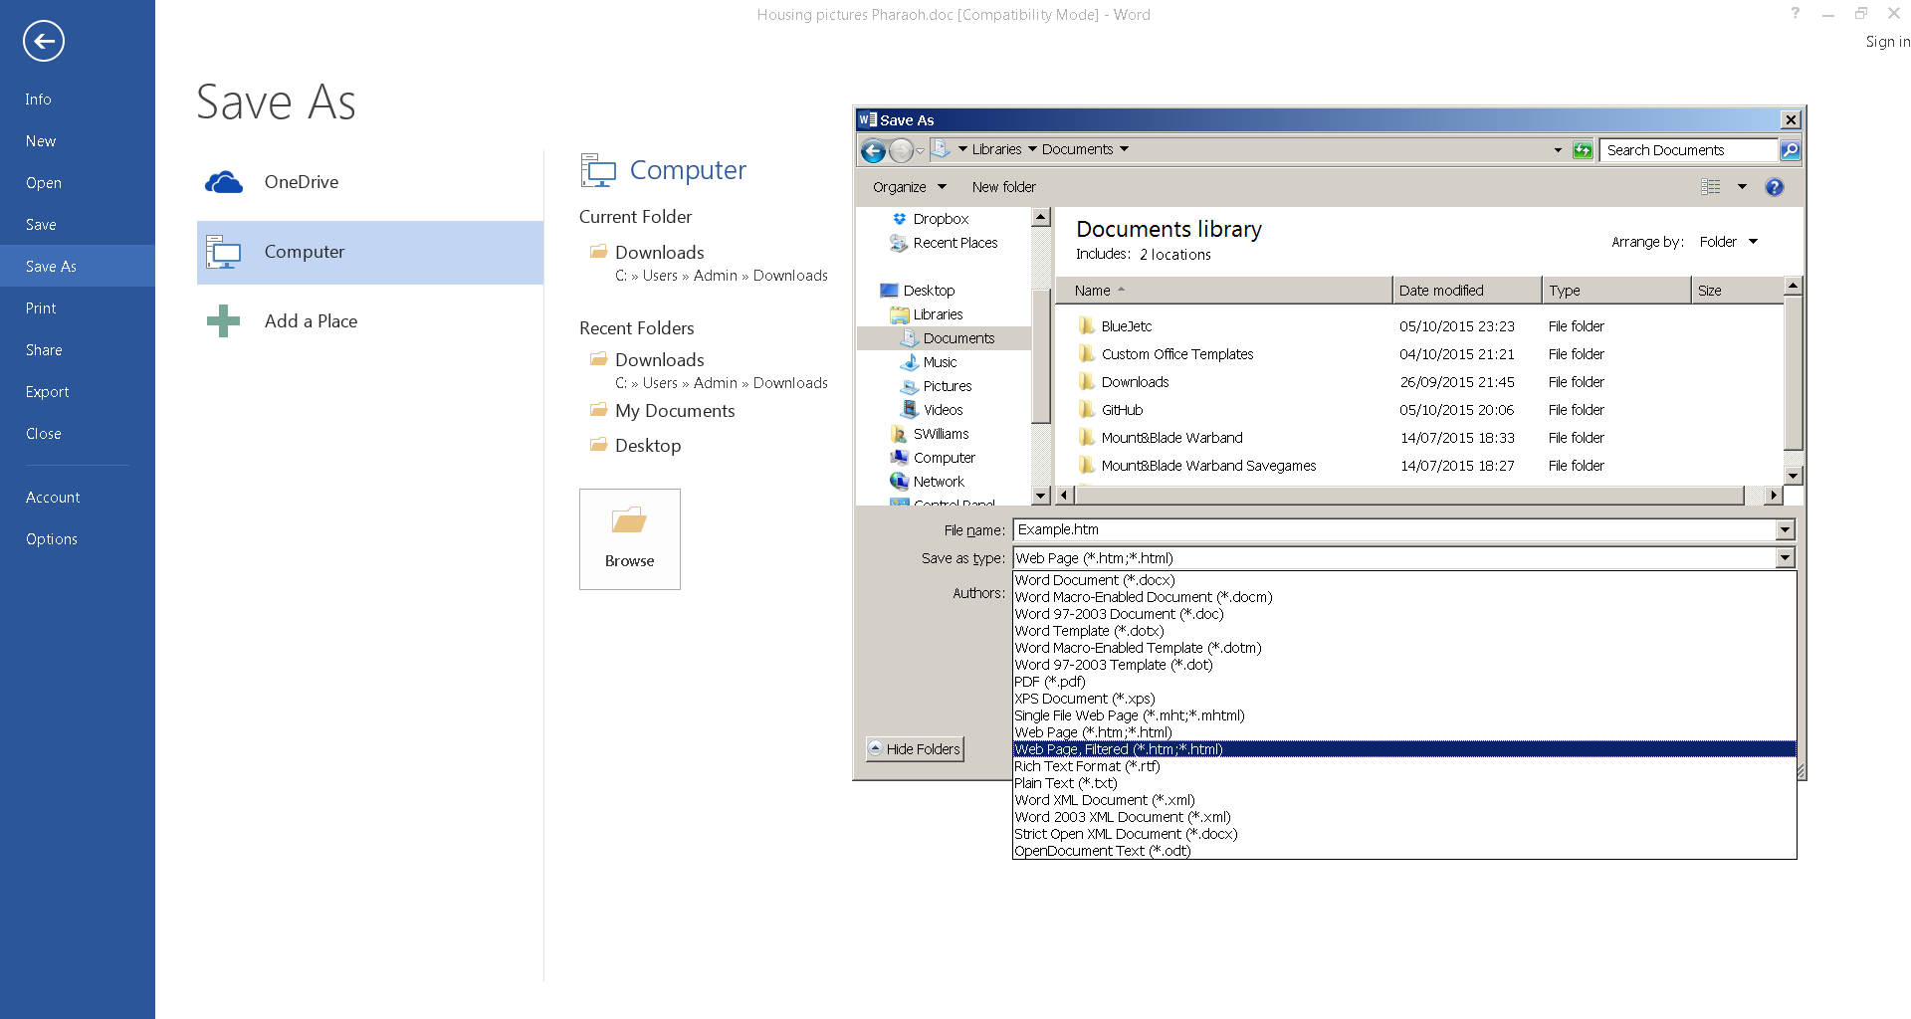Click Hide Folders button

(x=915, y=749)
